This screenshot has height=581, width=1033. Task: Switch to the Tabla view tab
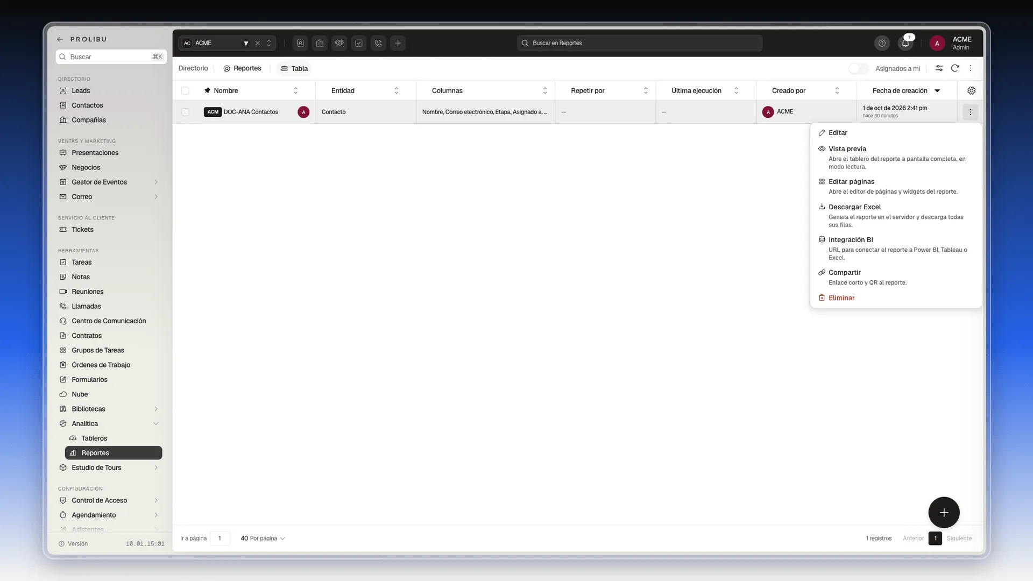pyautogui.click(x=294, y=68)
